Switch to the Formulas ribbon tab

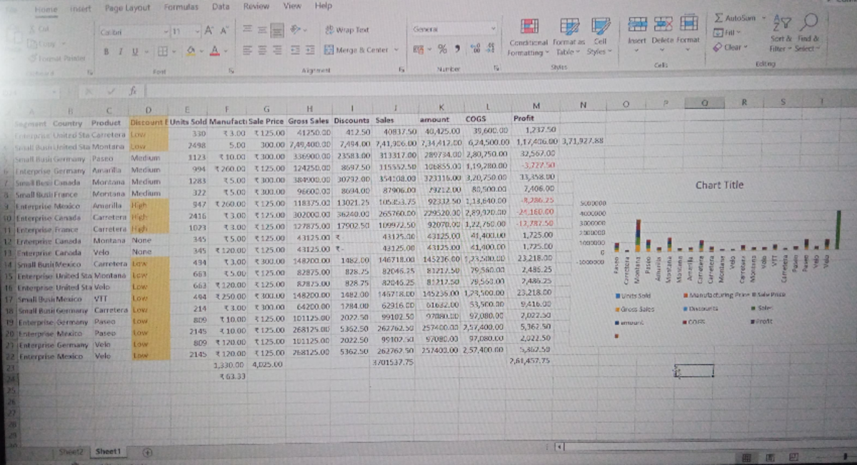181,6
